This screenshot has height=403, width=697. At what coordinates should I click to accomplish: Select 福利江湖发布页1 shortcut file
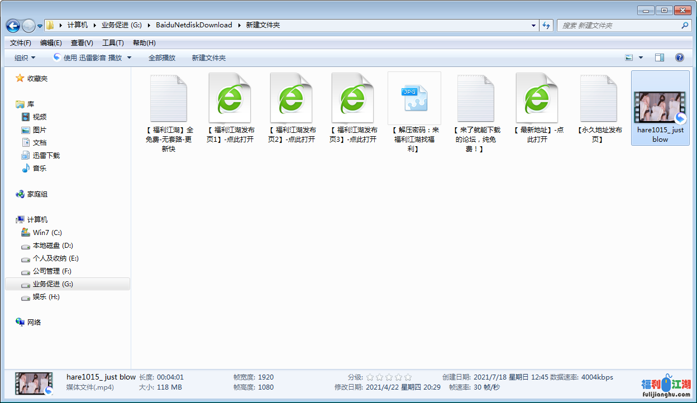coord(230,99)
